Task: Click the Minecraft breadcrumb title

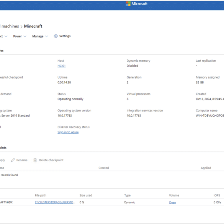Action: [x=33, y=26]
